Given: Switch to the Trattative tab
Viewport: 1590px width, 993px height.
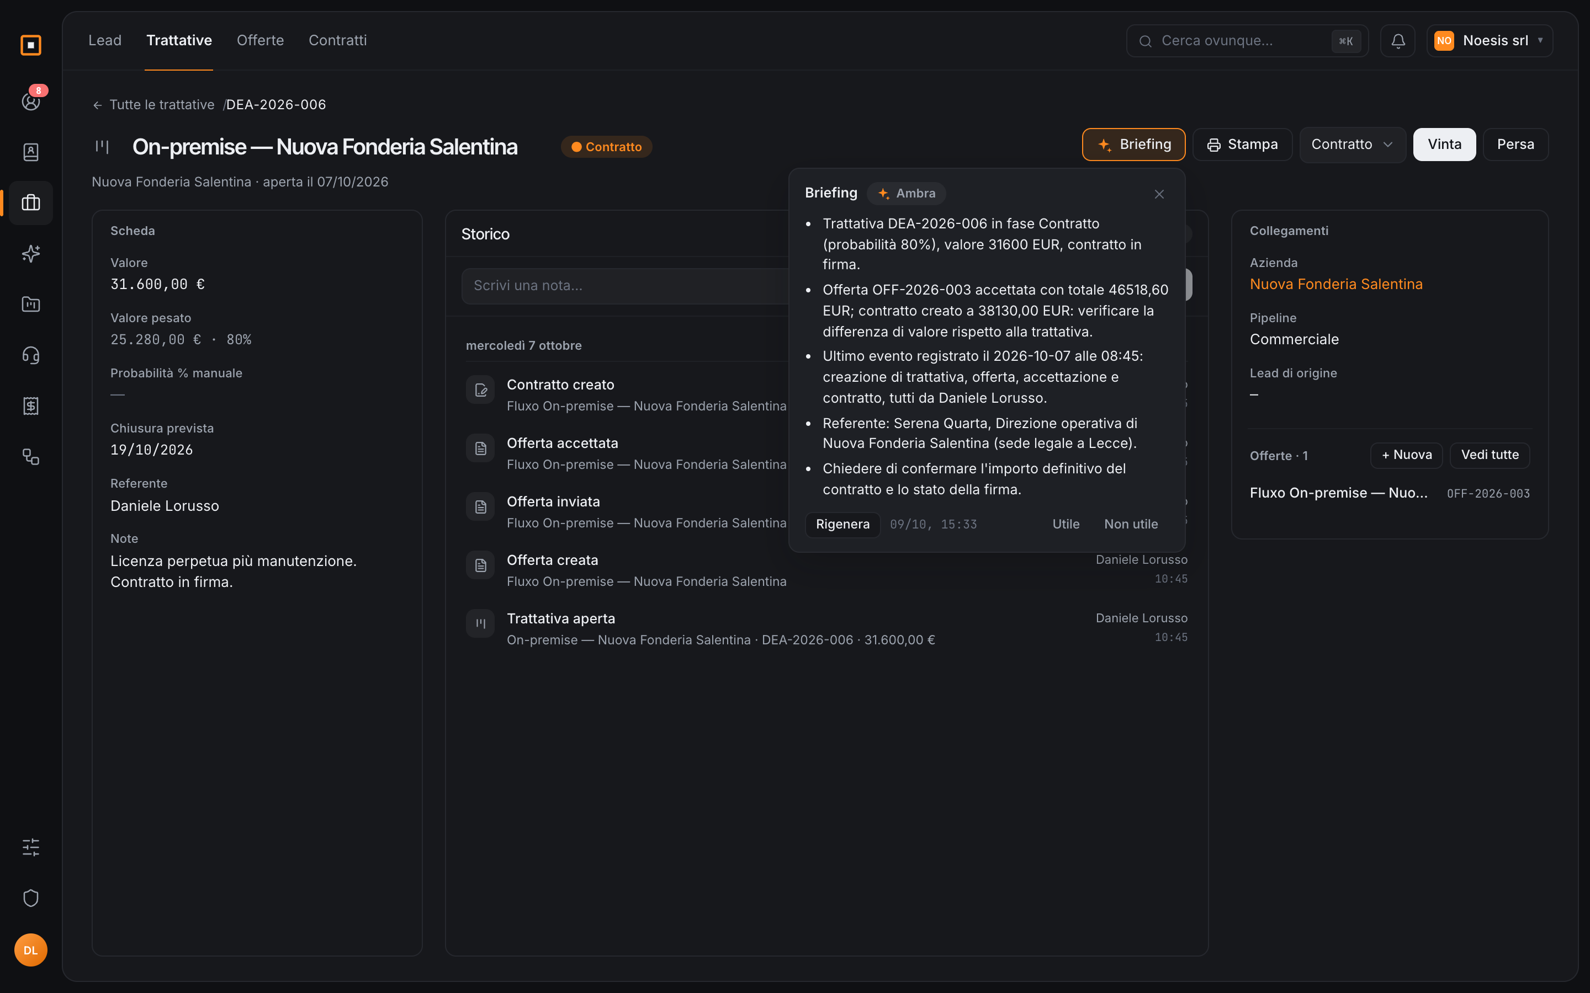Looking at the screenshot, I should click(179, 40).
